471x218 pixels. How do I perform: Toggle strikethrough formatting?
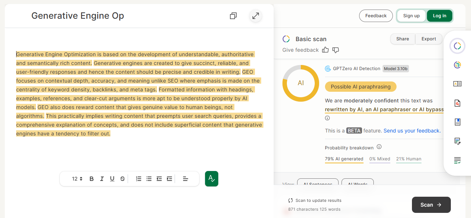(x=123, y=179)
